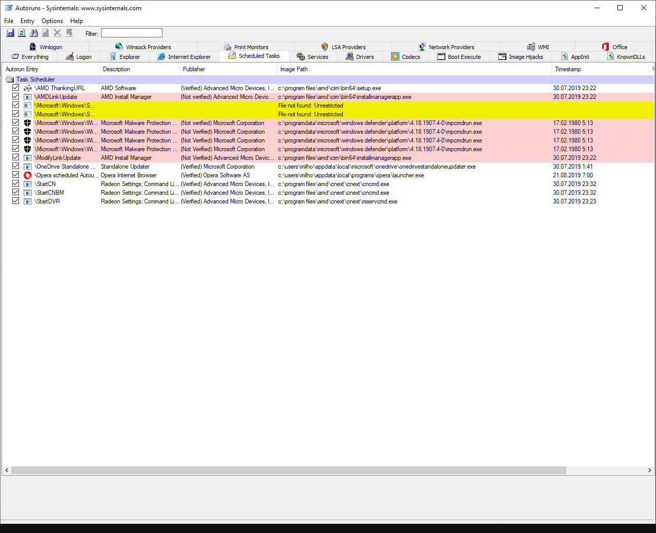The image size is (656, 533).
Task: Switch to the Image Hijacks tab
Action: tap(521, 57)
